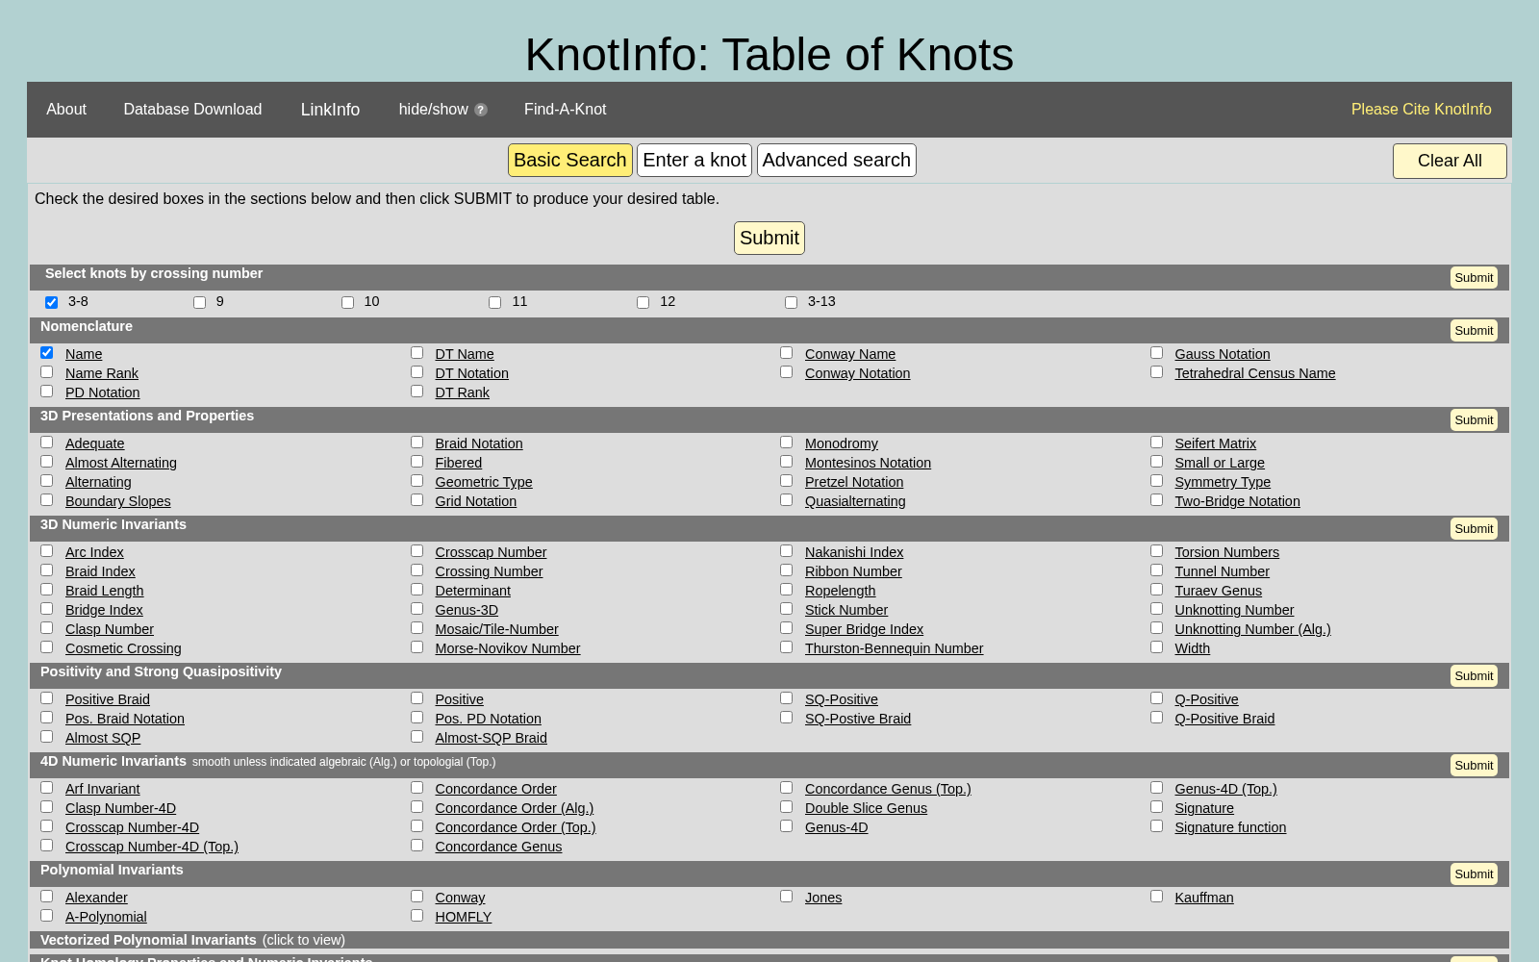Uncheck the 3-8 crossing number checkbox
Image resolution: width=1539 pixels, height=962 pixels.
(52, 302)
